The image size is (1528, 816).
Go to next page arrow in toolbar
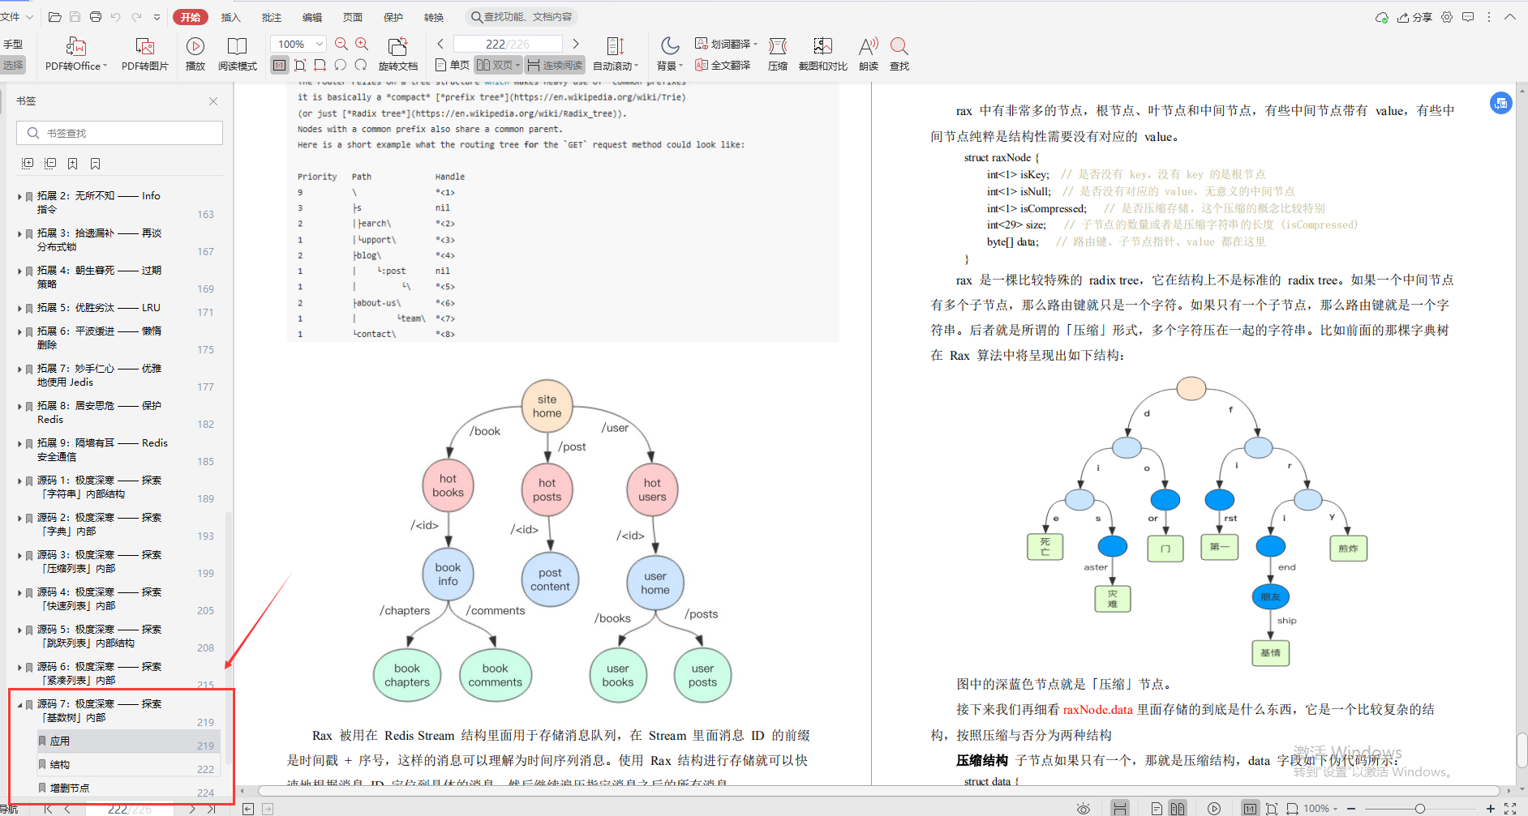[x=576, y=44]
